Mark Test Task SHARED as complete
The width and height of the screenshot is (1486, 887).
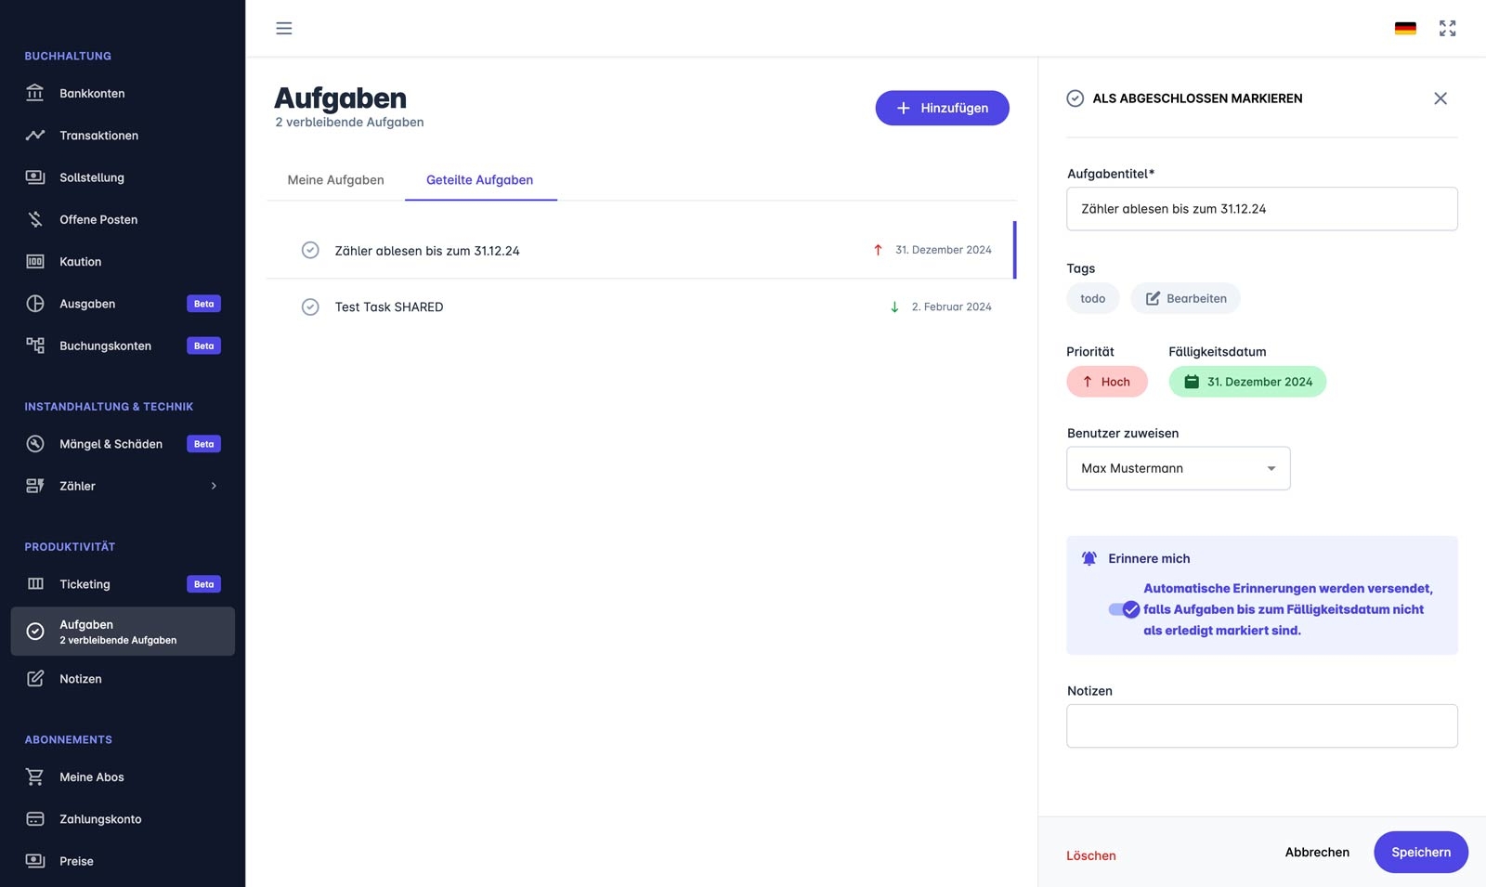(310, 307)
